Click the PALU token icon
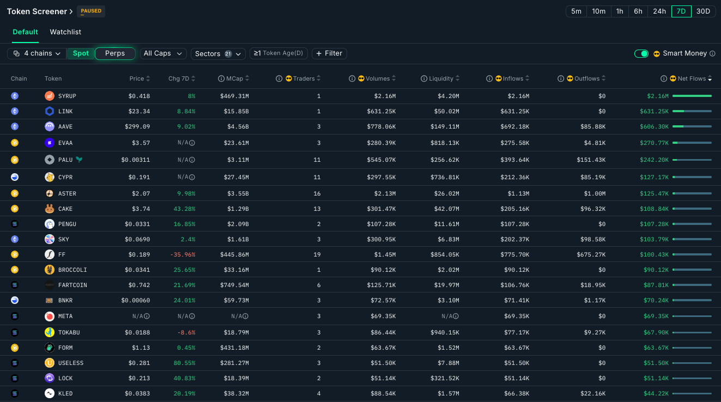721x402 pixels. point(50,160)
